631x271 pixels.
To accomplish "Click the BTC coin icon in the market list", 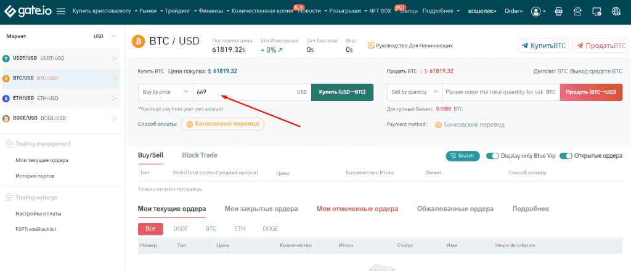I will (6, 78).
